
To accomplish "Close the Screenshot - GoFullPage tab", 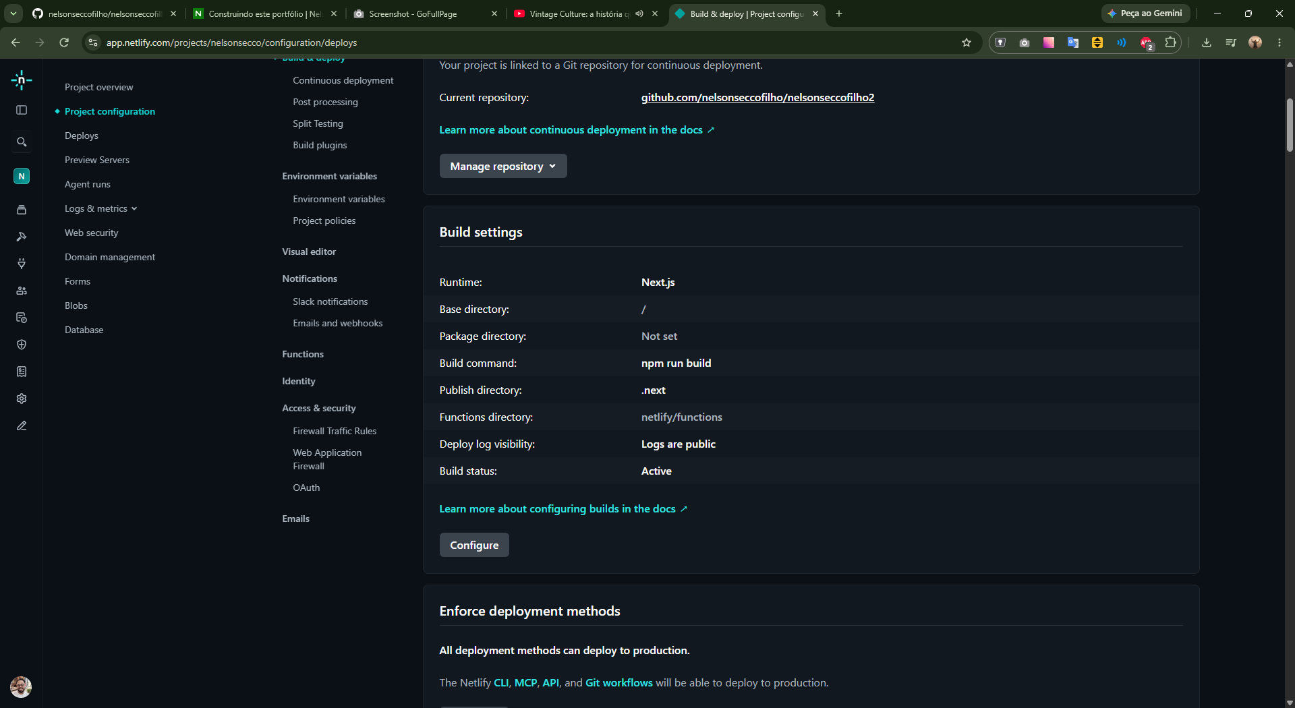I will (494, 13).
